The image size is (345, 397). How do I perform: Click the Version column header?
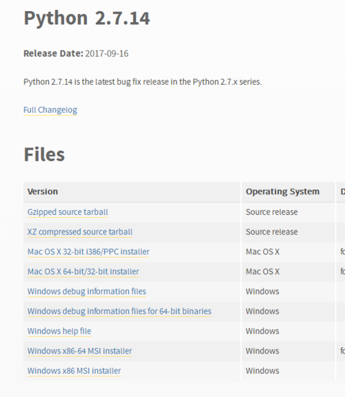coord(43,192)
